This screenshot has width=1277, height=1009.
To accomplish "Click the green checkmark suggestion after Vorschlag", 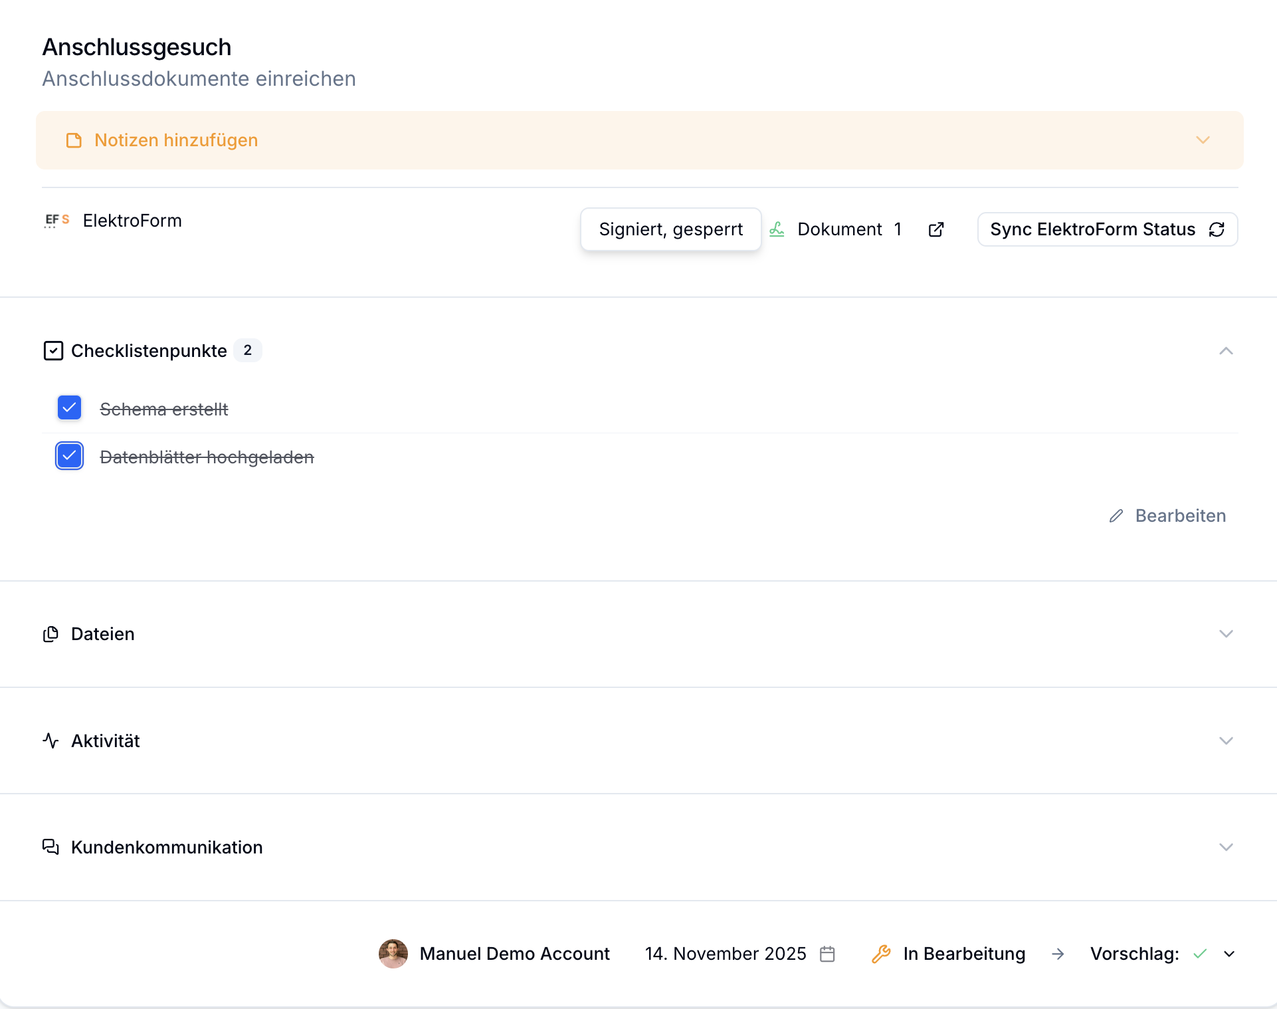I will [1199, 954].
